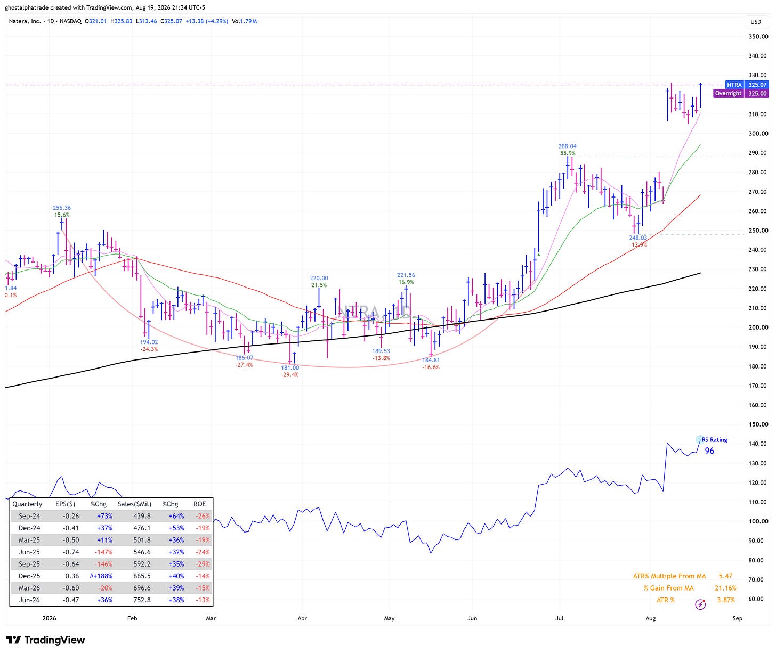Click the 55.9% gain annotation

pos(568,153)
